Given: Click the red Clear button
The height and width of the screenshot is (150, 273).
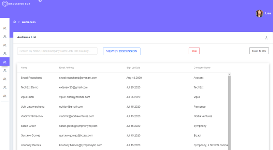Looking at the screenshot, I should tap(194, 51).
